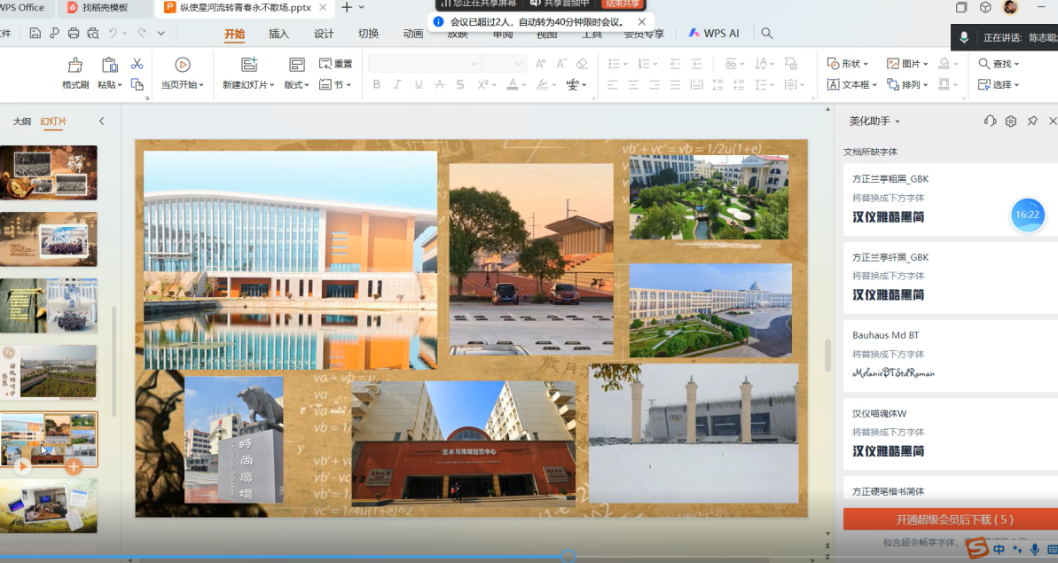Click the Cut scissors icon
This screenshot has width=1058, height=563.
tap(137, 64)
